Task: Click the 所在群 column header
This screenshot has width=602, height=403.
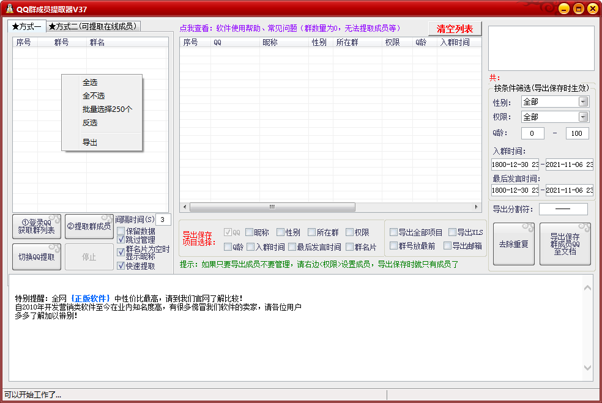Action: coord(357,42)
